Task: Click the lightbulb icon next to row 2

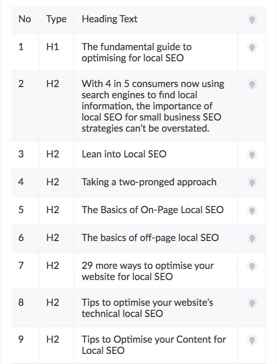Action: point(252,84)
